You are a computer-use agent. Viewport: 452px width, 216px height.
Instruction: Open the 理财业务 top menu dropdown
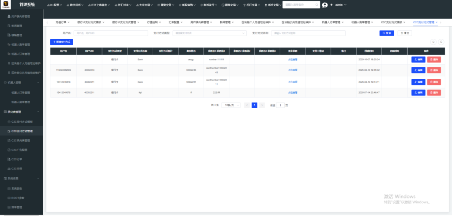point(166,5)
